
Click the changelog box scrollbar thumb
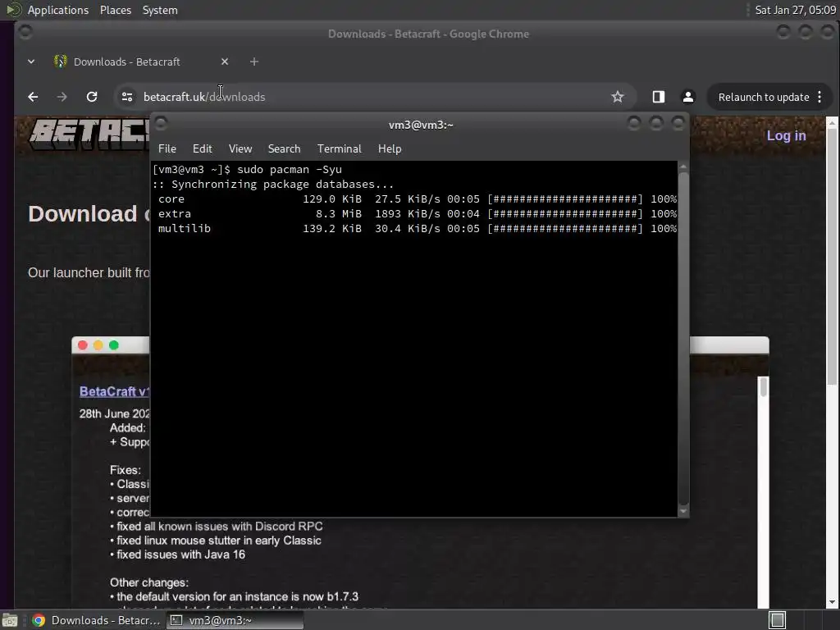coord(764,387)
